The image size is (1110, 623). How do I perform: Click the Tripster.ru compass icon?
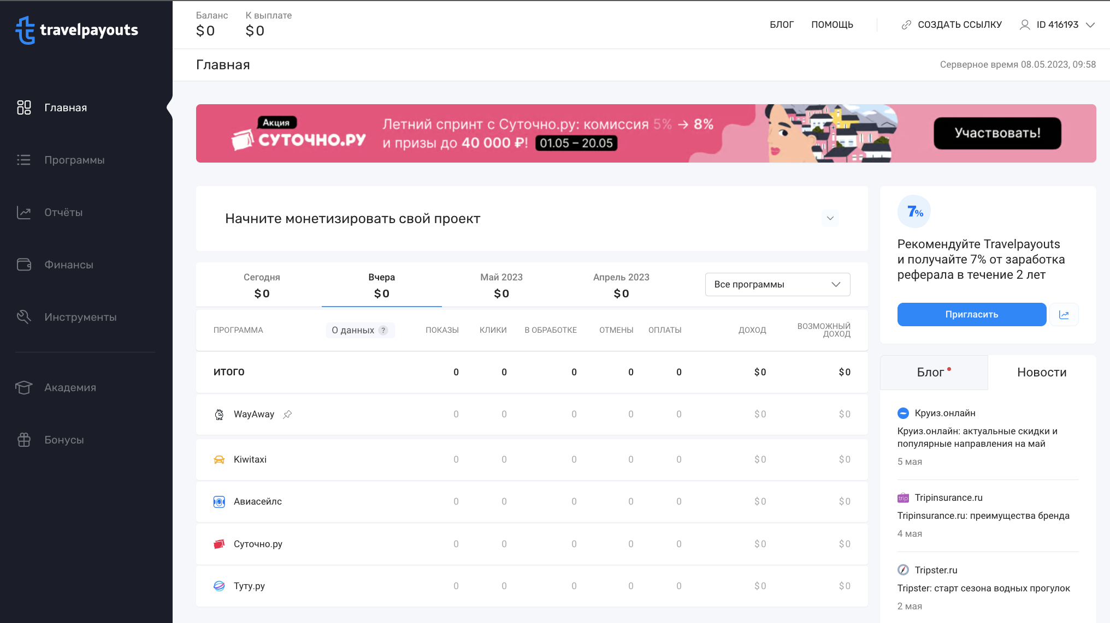pyautogui.click(x=904, y=570)
